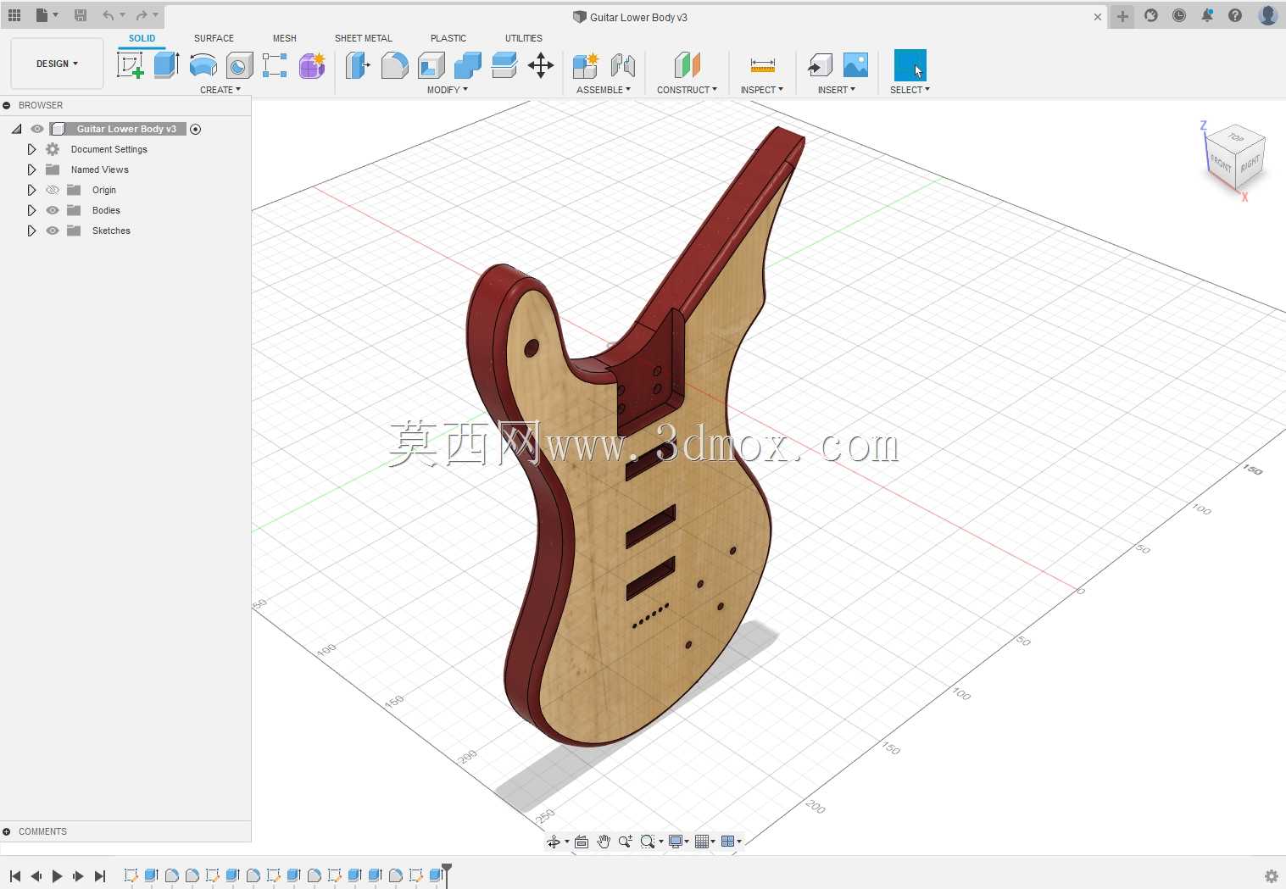Select the Insert Image/Canvas tool

pos(856,65)
